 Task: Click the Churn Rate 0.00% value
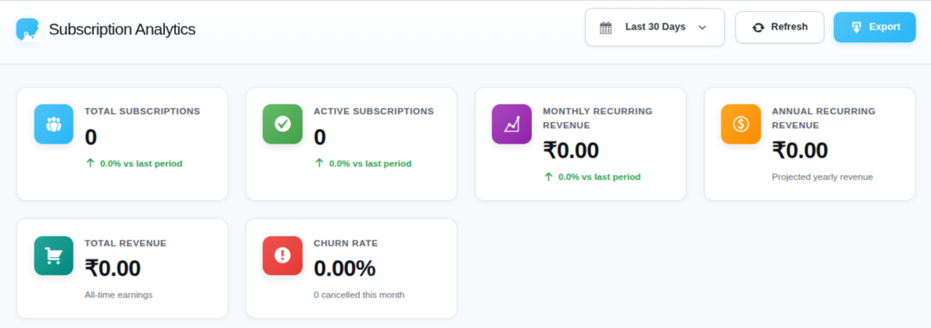tap(344, 269)
